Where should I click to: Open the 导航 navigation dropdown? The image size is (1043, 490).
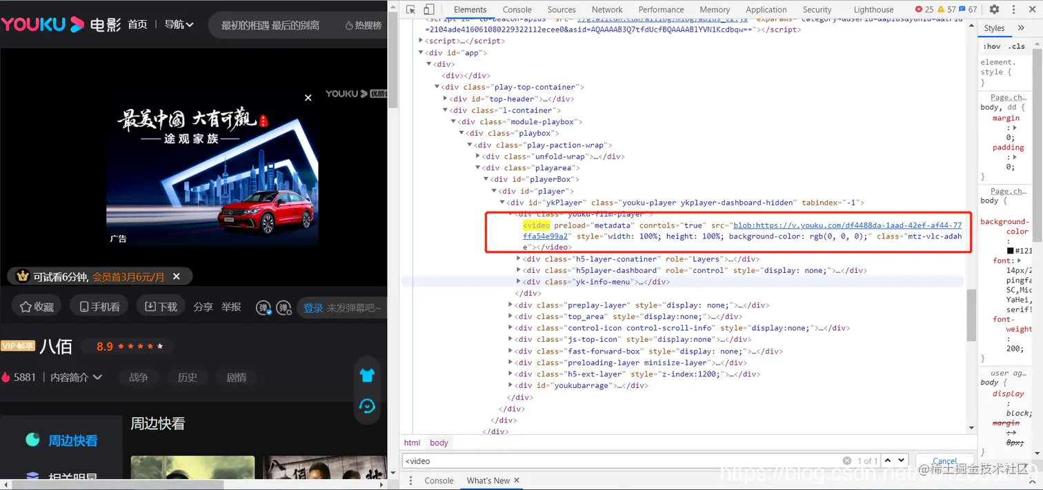coord(179,25)
